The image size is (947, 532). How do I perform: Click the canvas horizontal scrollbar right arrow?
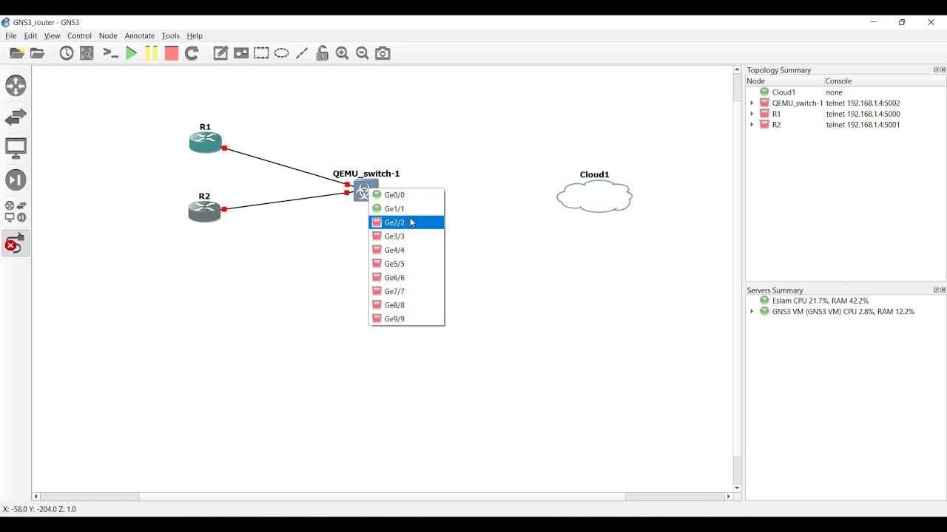pyautogui.click(x=729, y=497)
